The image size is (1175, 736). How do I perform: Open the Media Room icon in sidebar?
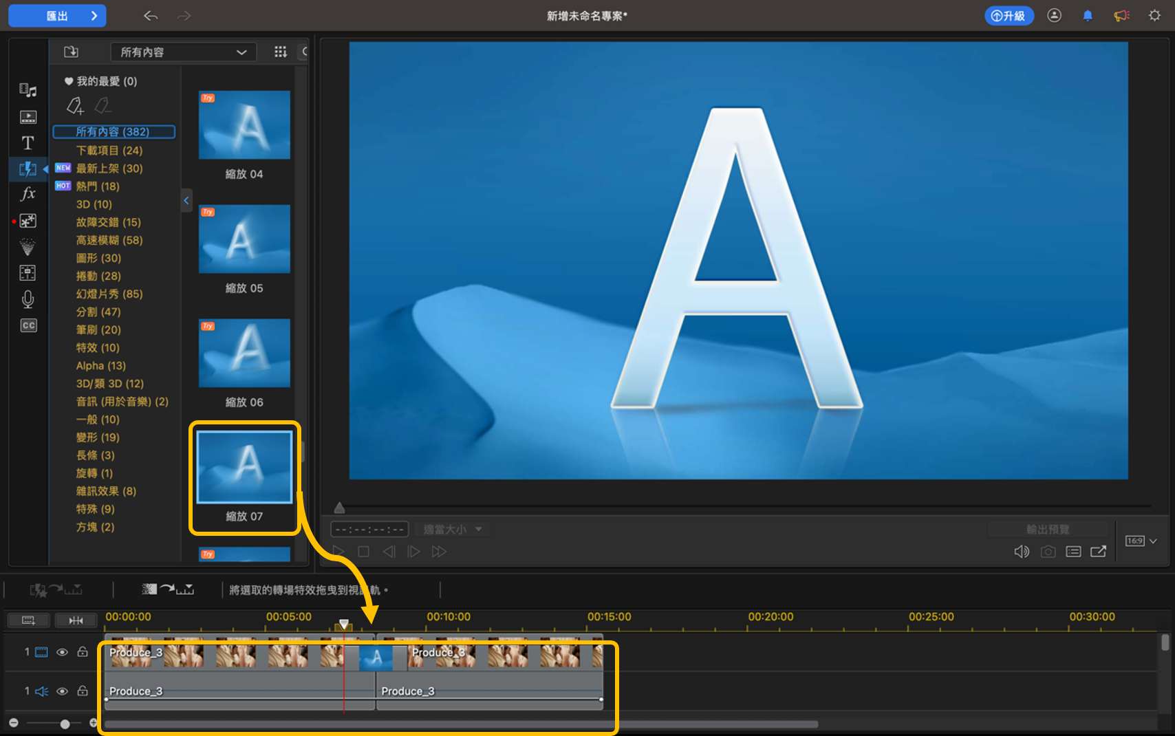28,90
